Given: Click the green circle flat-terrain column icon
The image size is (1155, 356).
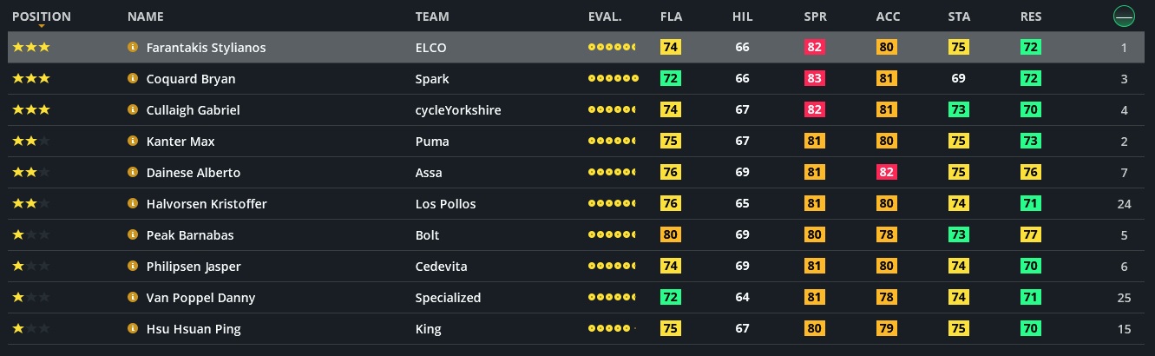Looking at the screenshot, I should pyautogui.click(x=1123, y=16).
